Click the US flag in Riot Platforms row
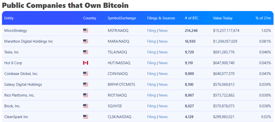The image size is (275, 122). tap(86, 95)
